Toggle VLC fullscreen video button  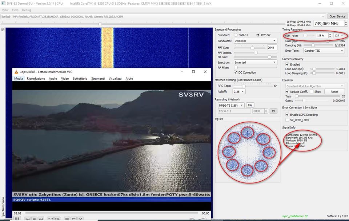51,219
